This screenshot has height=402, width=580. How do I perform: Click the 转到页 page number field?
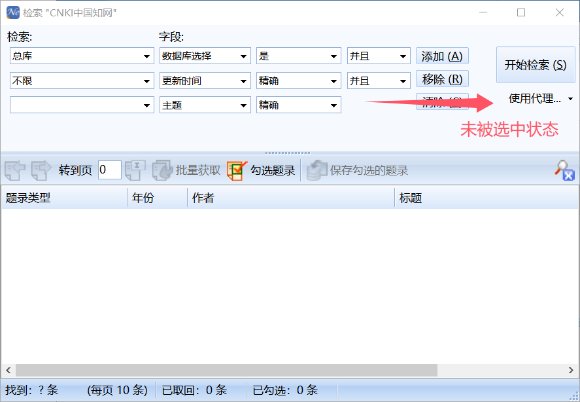tap(109, 170)
